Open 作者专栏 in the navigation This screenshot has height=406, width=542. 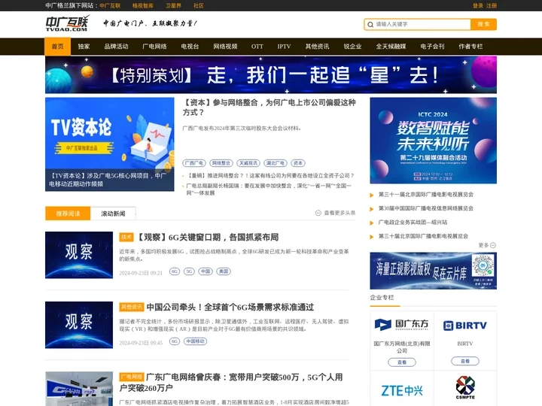470,47
